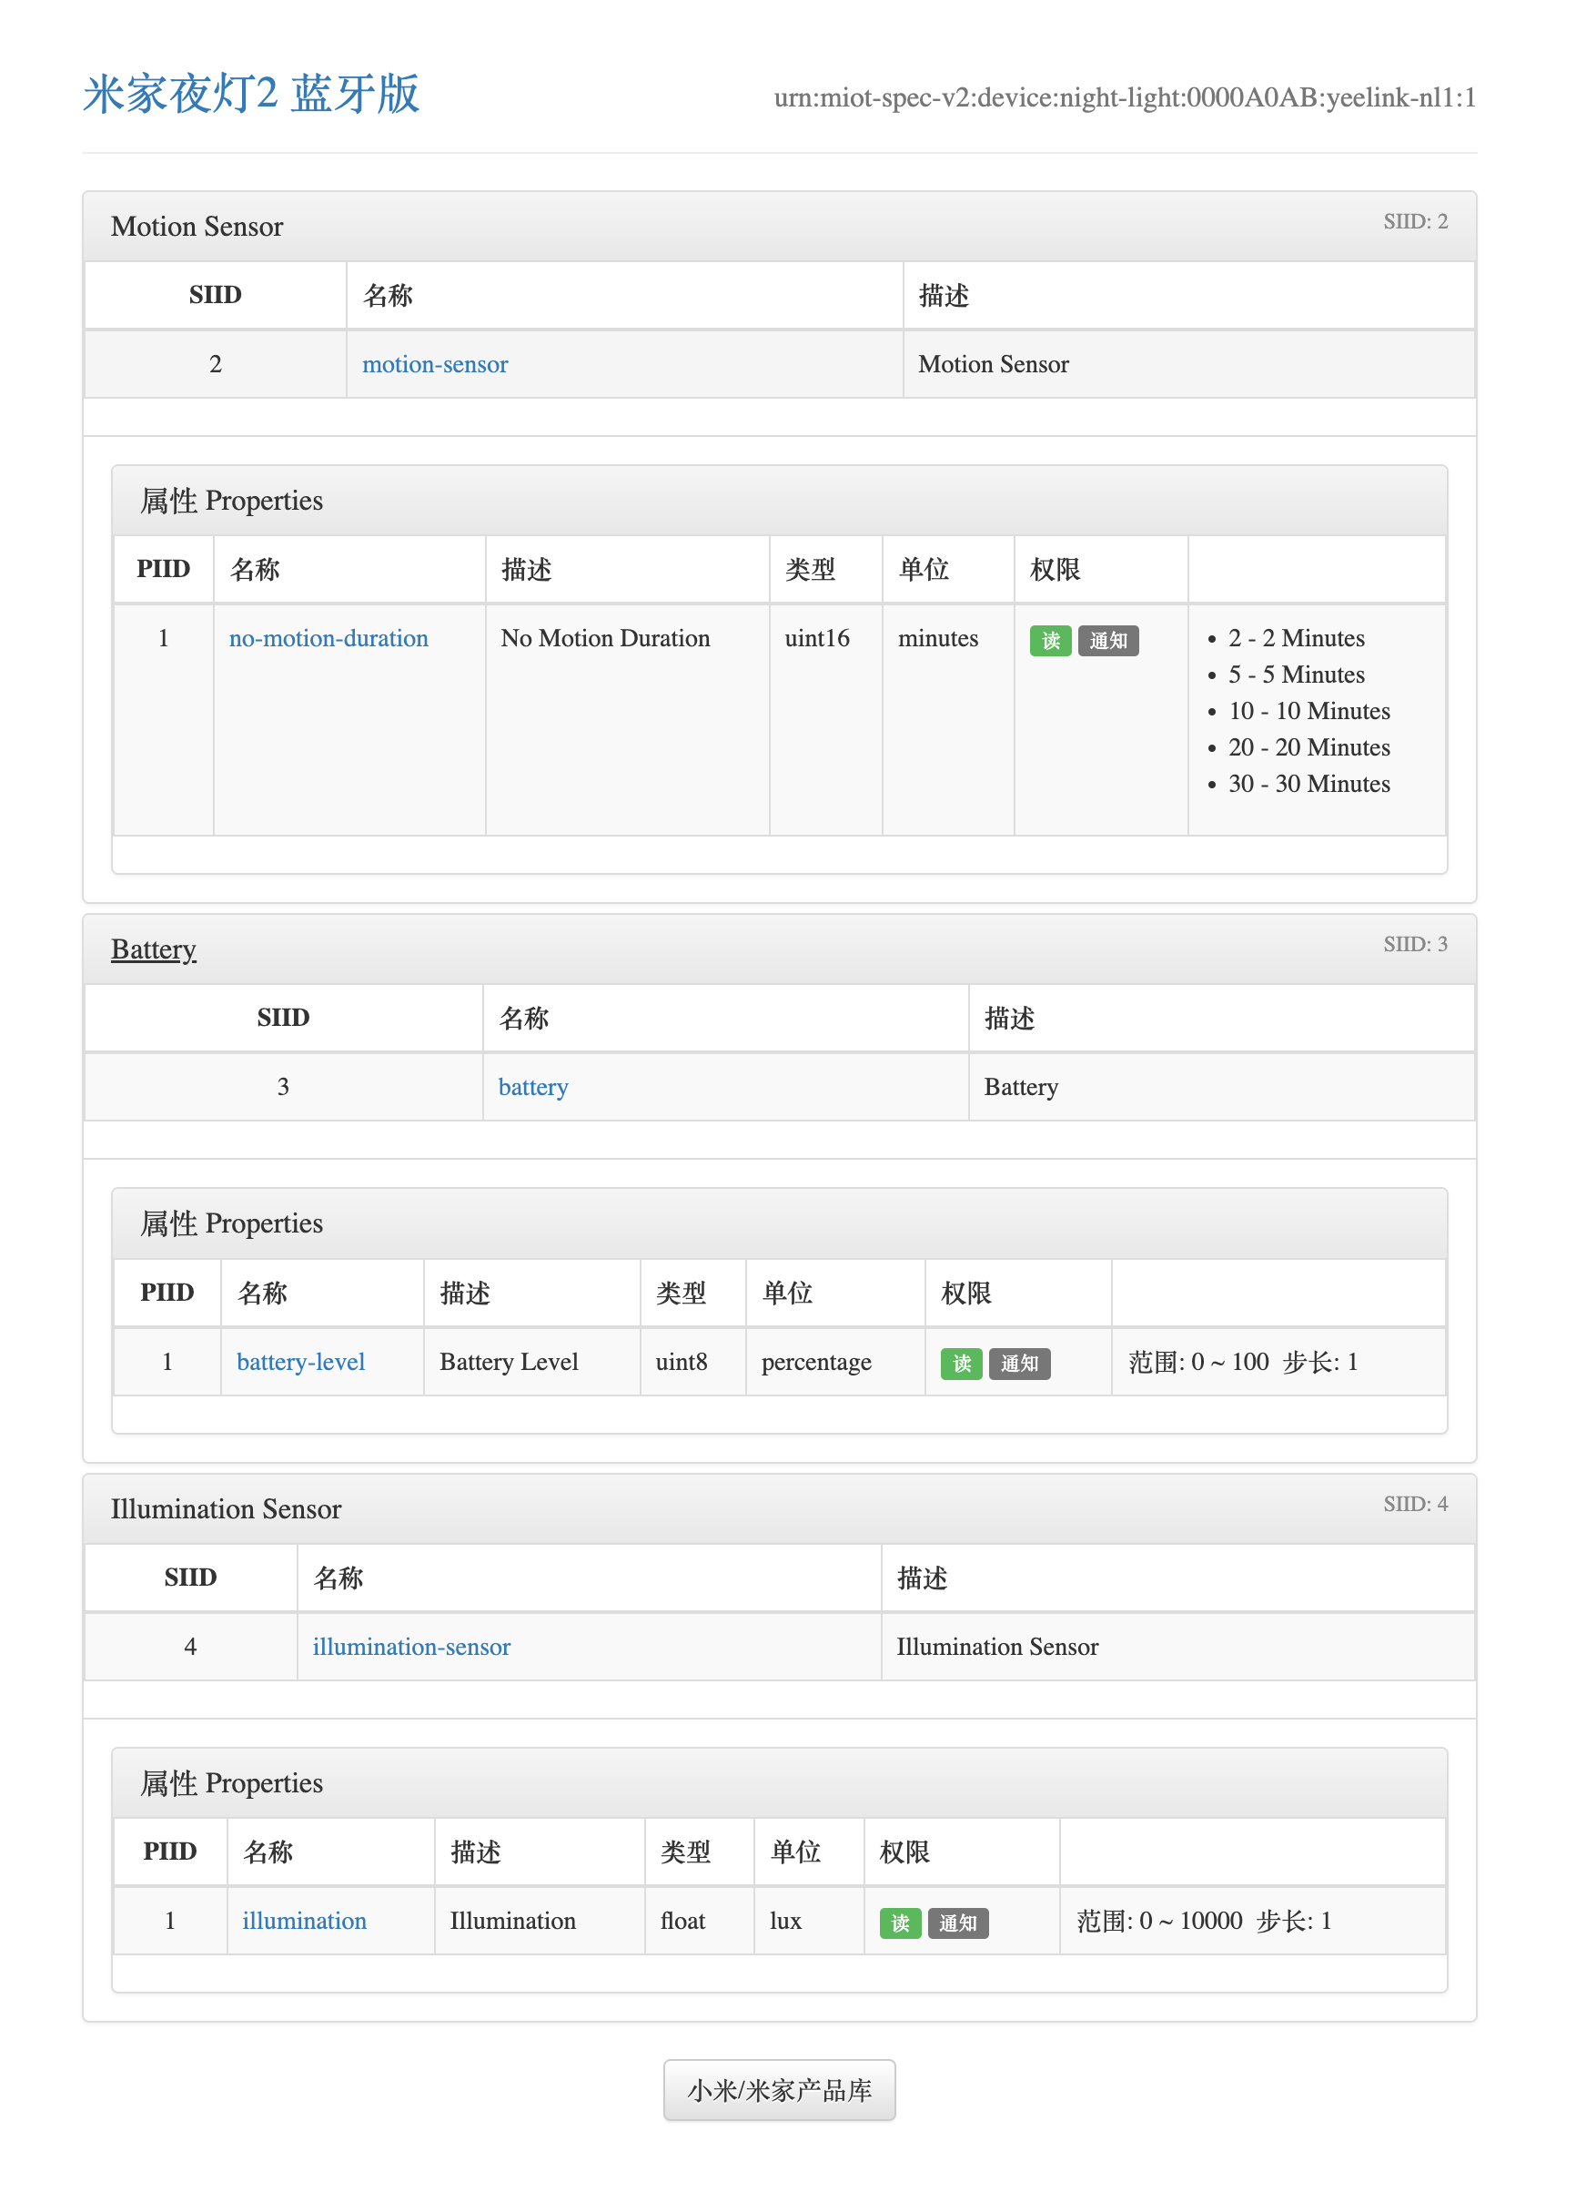The height and width of the screenshot is (2212, 1576).
Task: Click the green 读 badge for no-motion-duration
Action: [x=1050, y=641]
